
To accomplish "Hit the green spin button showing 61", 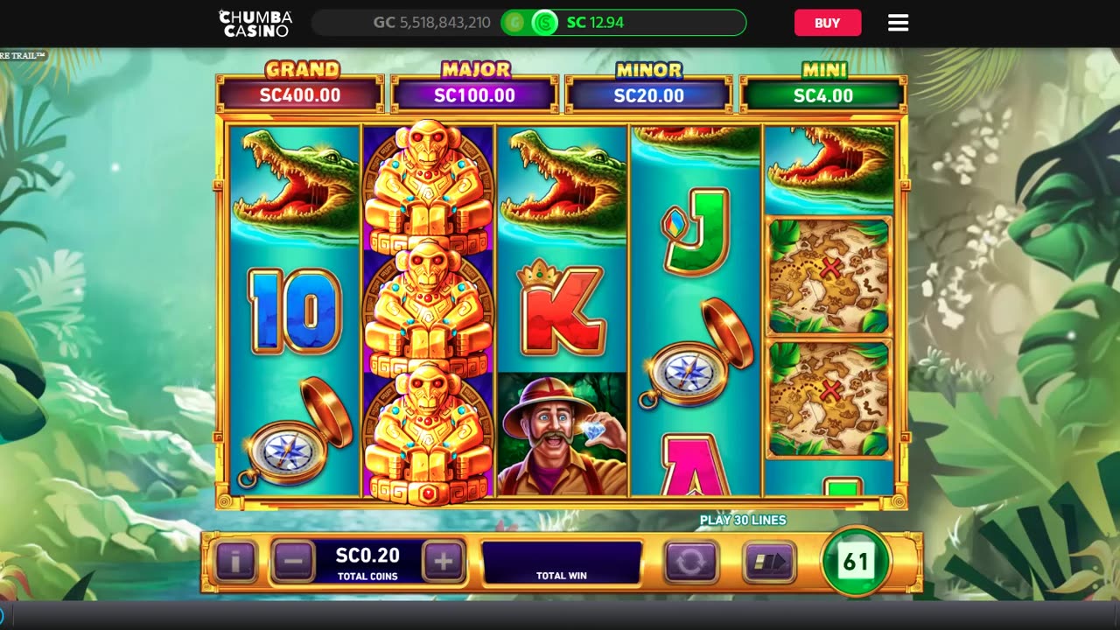I will pos(855,561).
